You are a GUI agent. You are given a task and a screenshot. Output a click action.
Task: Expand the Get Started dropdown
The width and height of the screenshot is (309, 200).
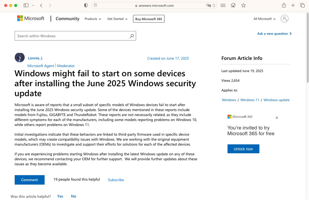(117, 19)
